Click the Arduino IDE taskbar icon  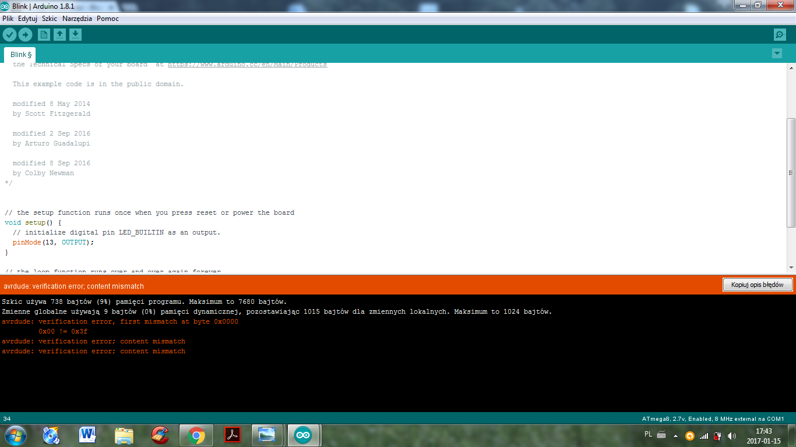point(302,435)
